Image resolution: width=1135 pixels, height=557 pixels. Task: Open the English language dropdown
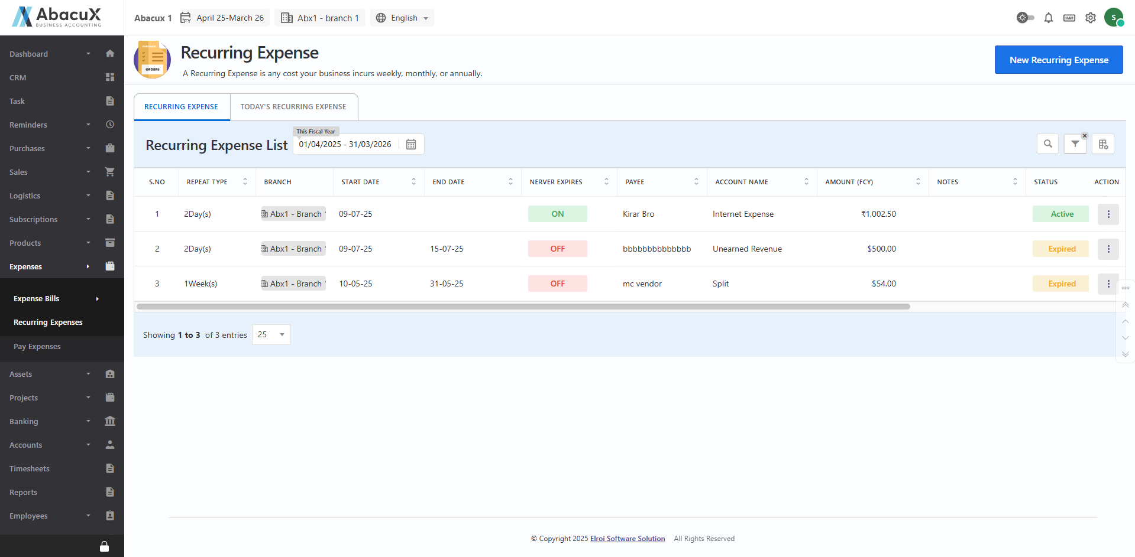(x=403, y=18)
